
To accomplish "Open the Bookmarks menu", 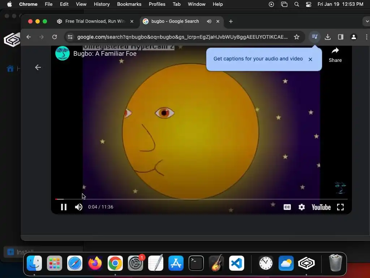I will [129, 4].
